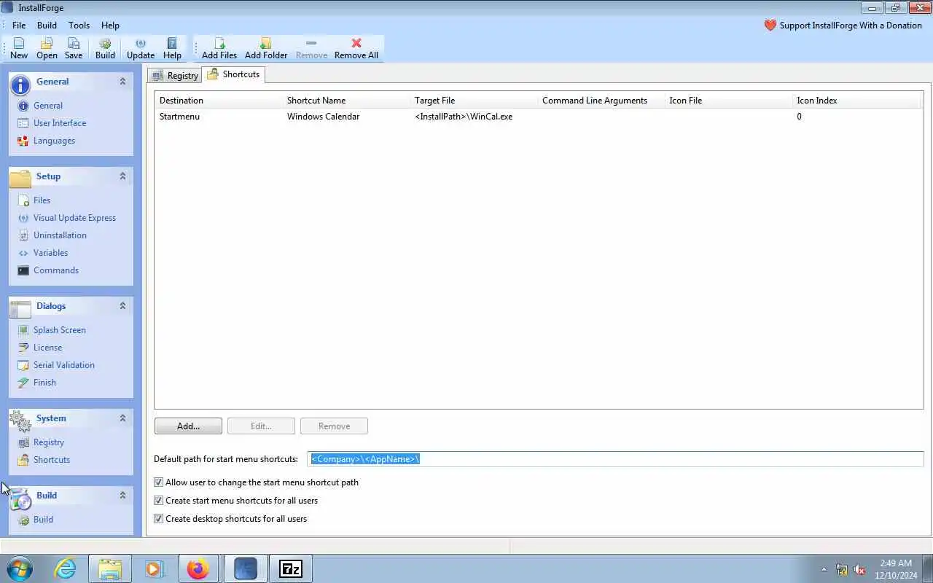This screenshot has width=933, height=583.
Task: Open the Build menu in menu bar
Action: pos(47,26)
